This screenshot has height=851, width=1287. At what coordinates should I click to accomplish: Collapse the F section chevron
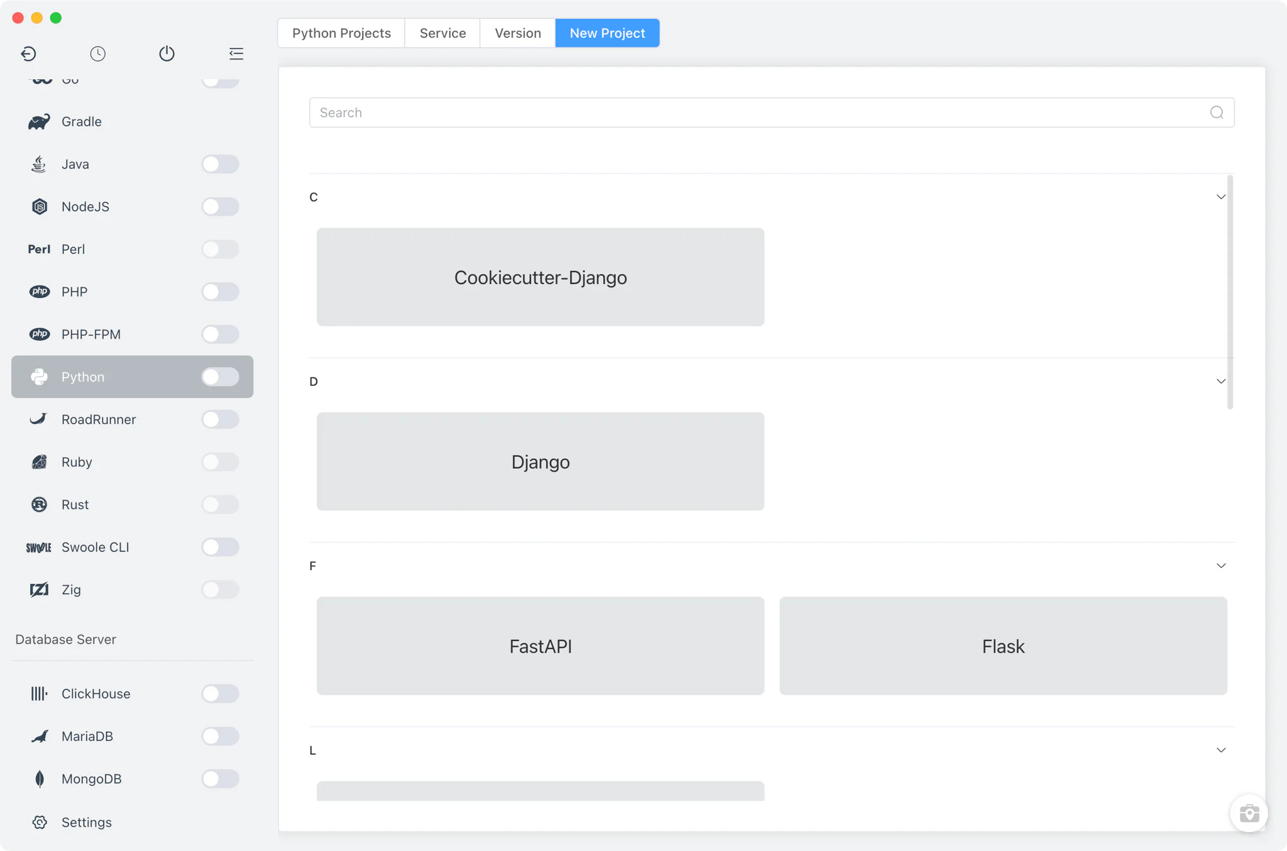click(1221, 566)
